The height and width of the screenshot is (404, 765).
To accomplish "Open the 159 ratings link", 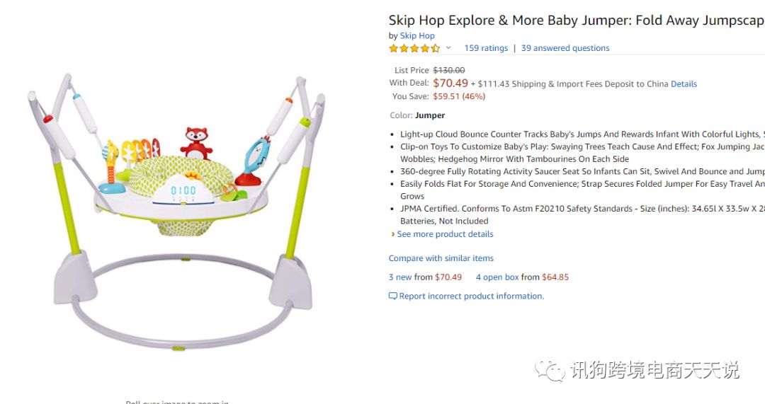I will coord(486,48).
